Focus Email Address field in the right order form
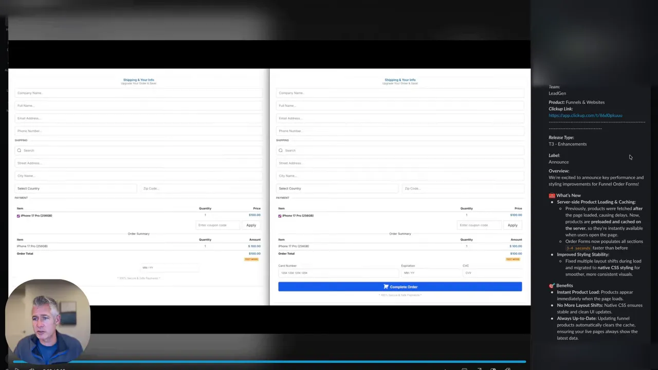The image size is (658, 370). (x=400, y=118)
